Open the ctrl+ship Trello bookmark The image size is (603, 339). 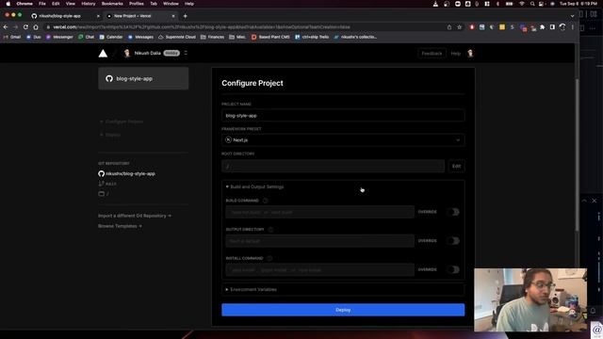(312, 37)
